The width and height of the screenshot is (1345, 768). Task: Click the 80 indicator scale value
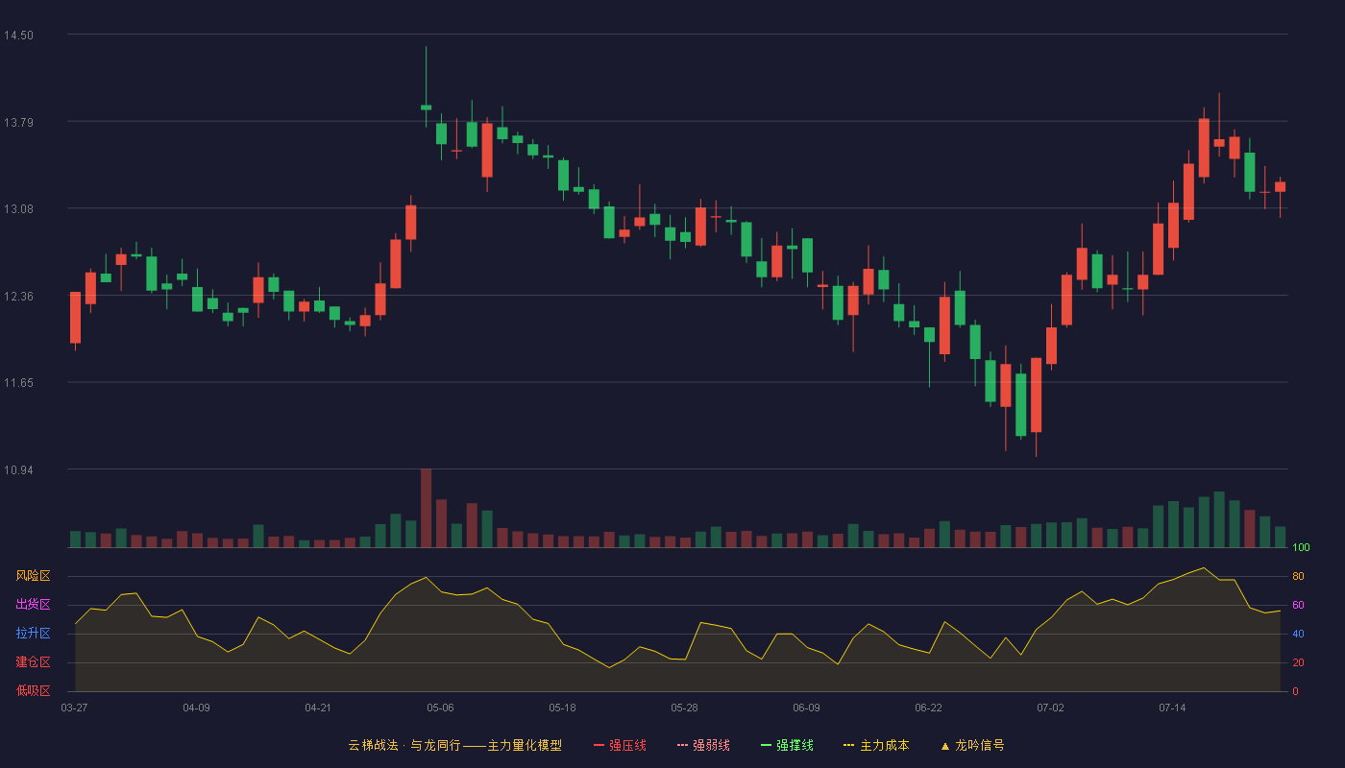click(1298, 576)
